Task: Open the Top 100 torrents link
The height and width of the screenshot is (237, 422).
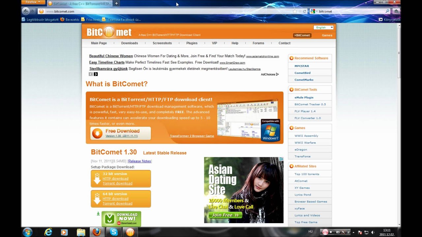Action: (307, 174)
